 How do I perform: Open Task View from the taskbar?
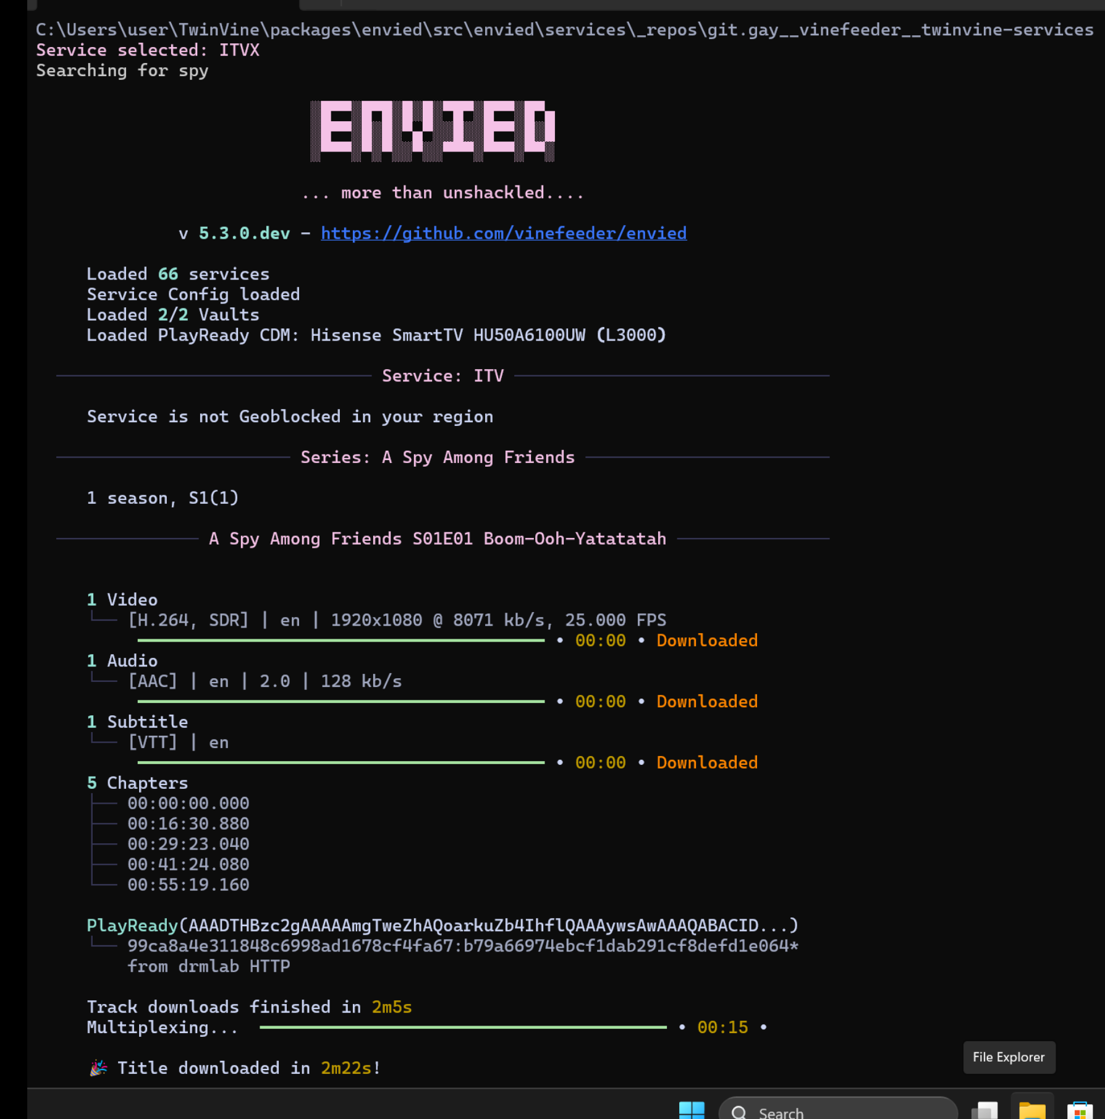(984, 1110)
